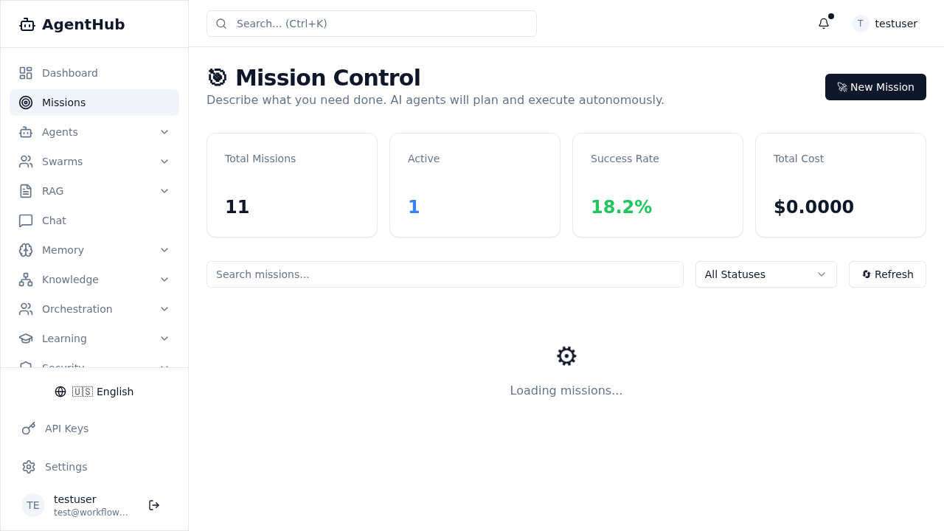Open the All Statuses dropdown
944x531 pixels.
[766, 274]
